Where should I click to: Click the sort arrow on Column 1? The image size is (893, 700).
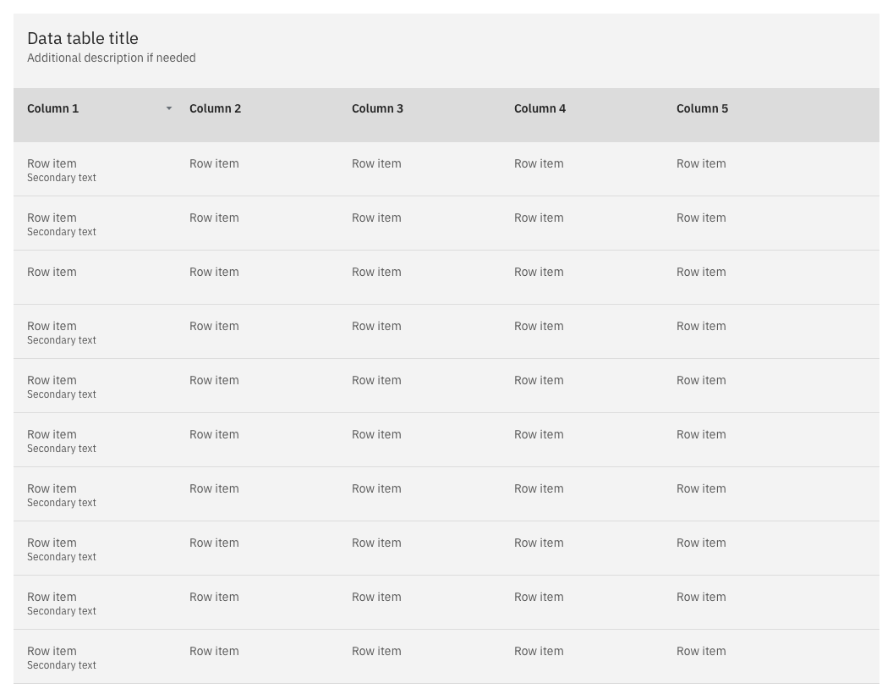(x=168, y=108)
